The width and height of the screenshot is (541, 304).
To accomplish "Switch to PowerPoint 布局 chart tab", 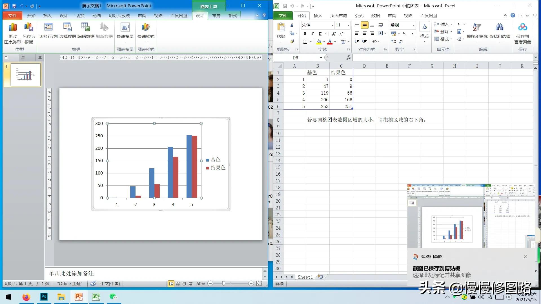I will click(x=216, y=15).
